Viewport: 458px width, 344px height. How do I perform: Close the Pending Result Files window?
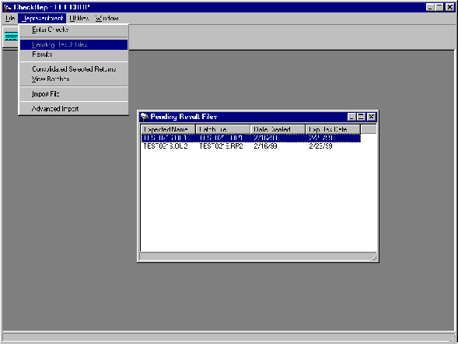pyautogui.click(x=371, y=117)
